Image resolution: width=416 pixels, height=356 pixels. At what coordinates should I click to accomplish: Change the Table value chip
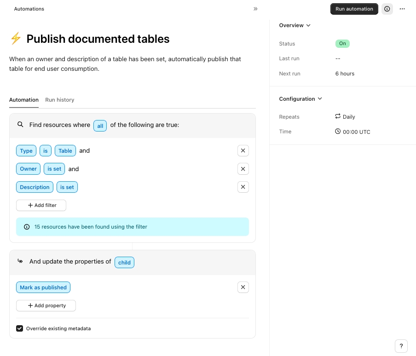(x=65, y=150)
